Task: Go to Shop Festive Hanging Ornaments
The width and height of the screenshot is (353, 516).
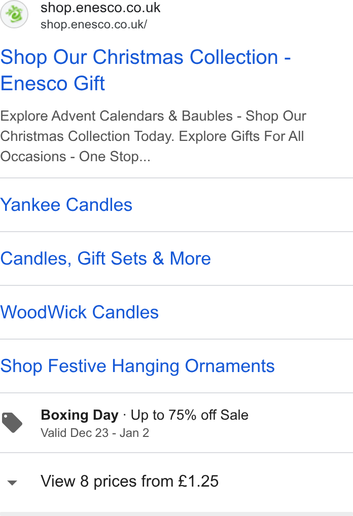Action: [x=137, y=366]
